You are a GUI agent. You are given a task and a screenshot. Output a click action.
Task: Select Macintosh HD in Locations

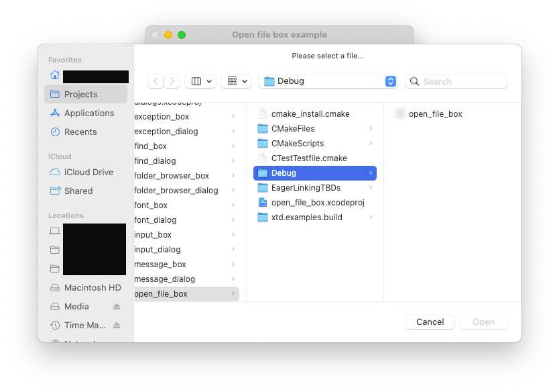[x=92, y=287]
